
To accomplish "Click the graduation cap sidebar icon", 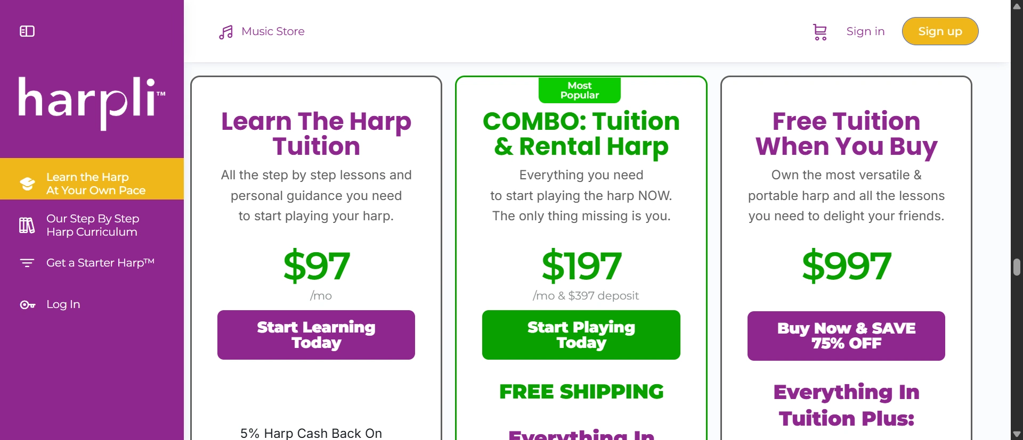I will pyautogui.click(x=27, y=184).
